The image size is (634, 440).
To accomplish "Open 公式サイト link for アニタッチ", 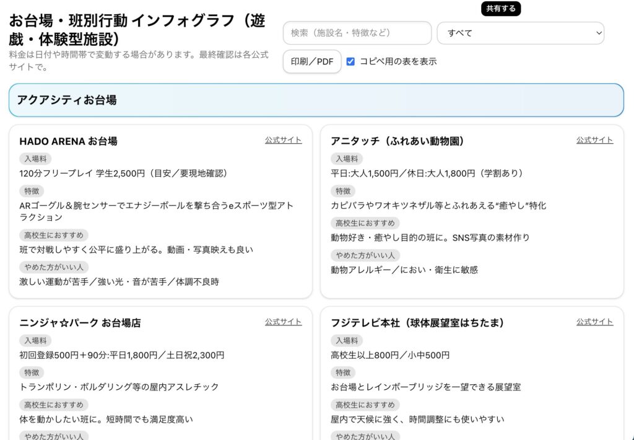I will (x=594, y=140).
